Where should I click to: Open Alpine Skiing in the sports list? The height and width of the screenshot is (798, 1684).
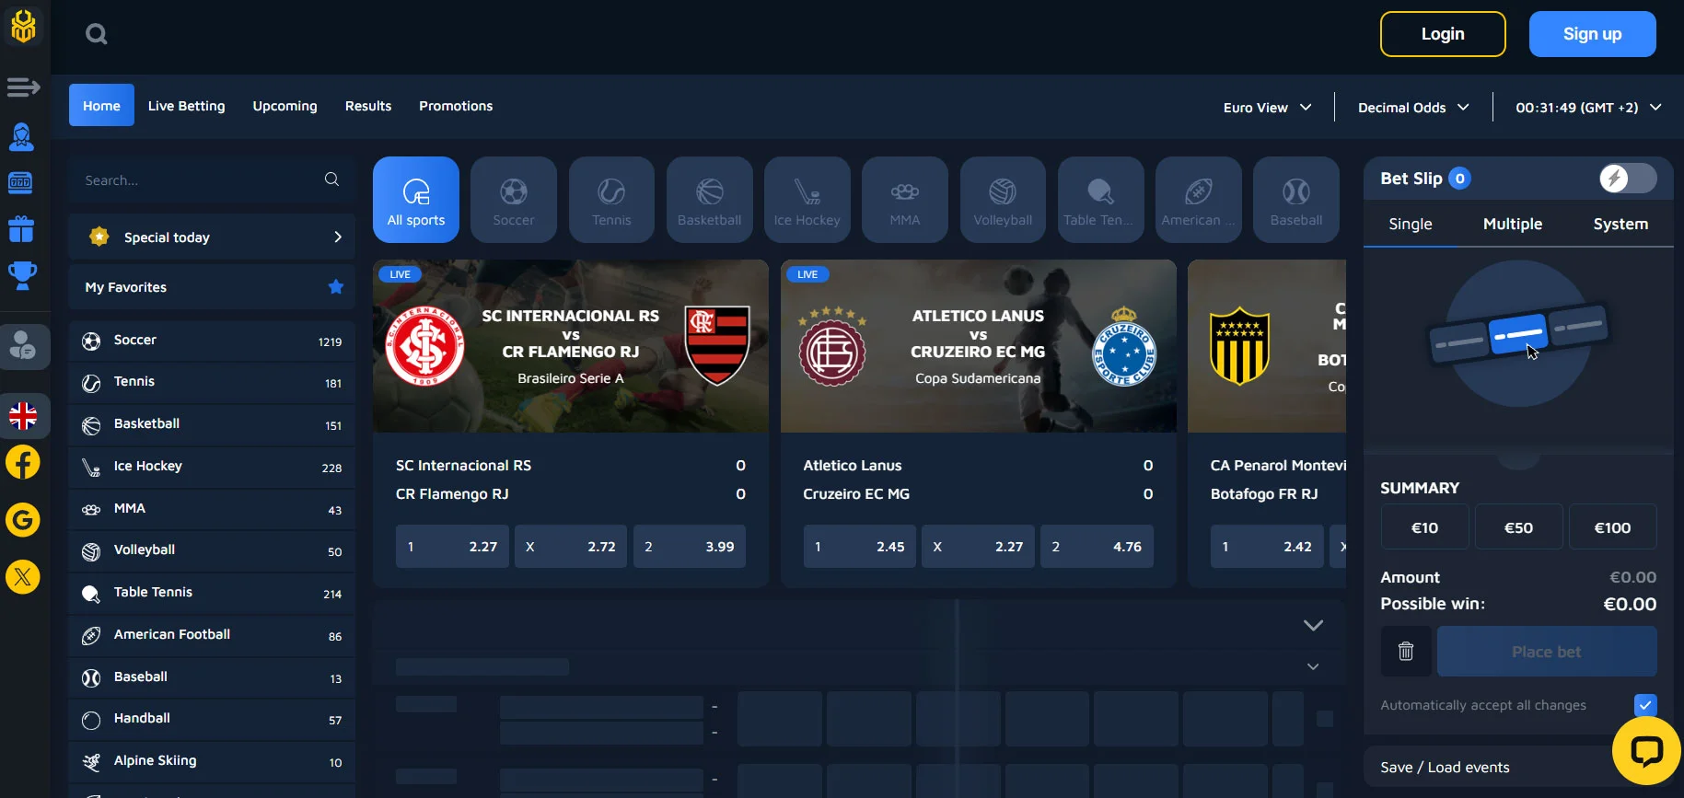coord(212,761)
